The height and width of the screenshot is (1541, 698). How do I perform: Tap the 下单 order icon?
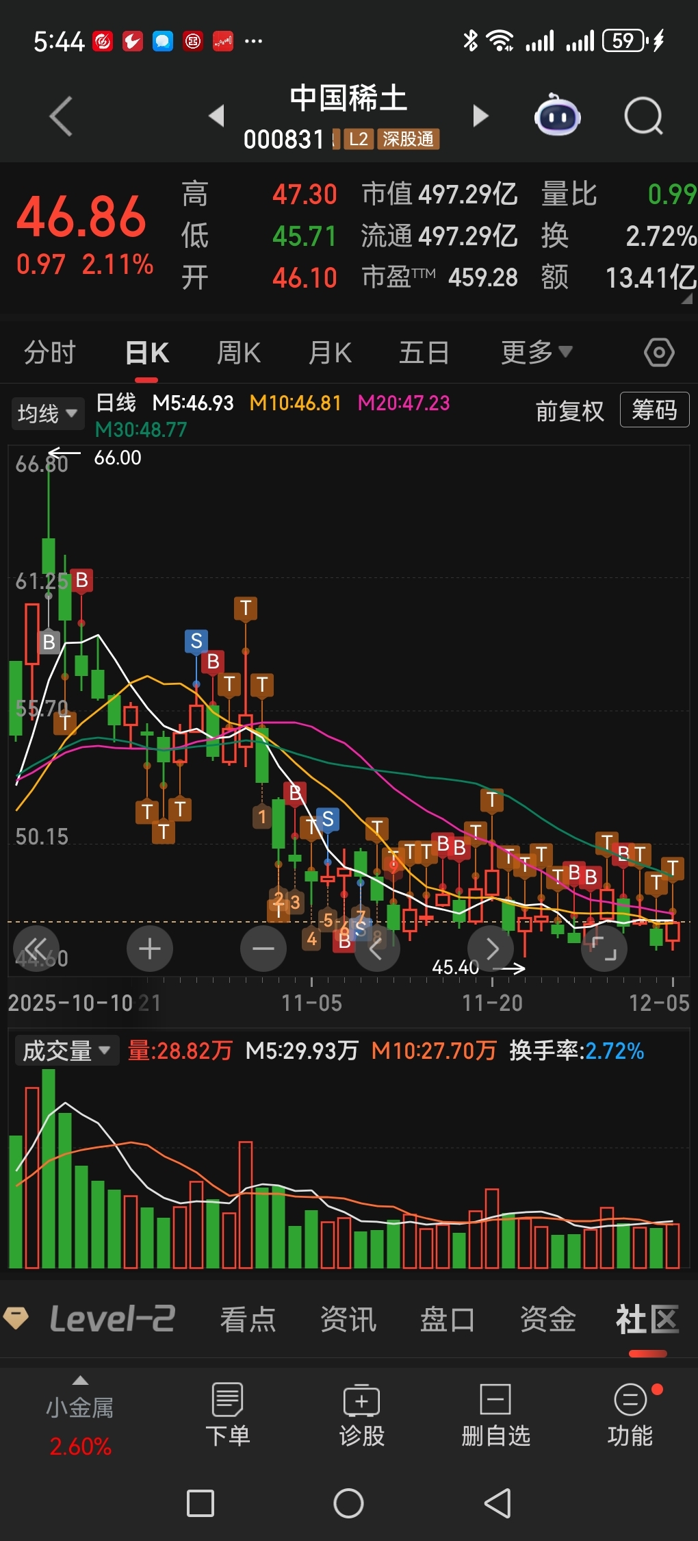(x=227, y=1414)
